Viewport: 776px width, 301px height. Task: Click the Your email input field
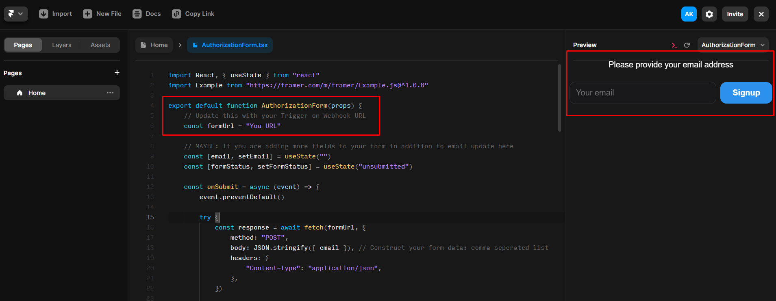pos(643,93)
